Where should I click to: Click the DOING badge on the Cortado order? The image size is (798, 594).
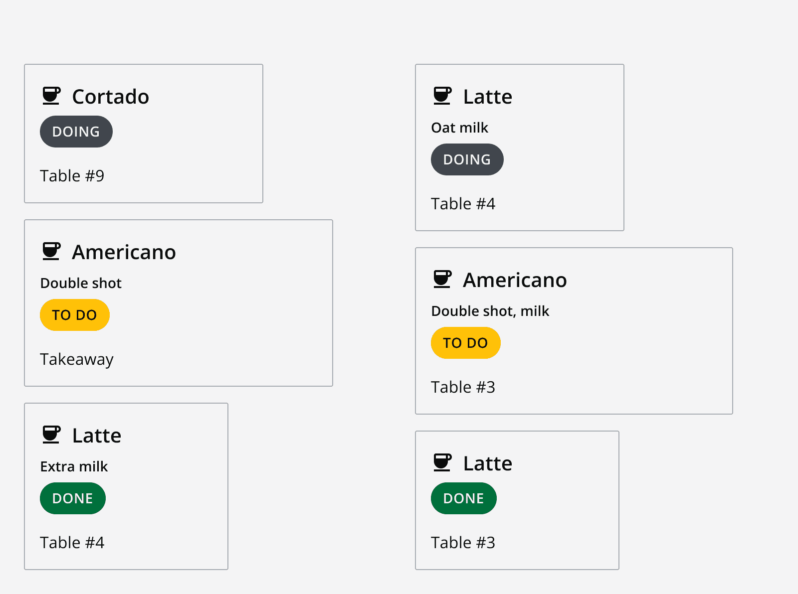coord(76,132)
